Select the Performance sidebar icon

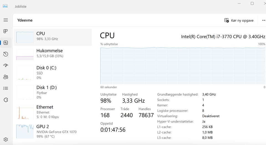click(x=6, y=43)
